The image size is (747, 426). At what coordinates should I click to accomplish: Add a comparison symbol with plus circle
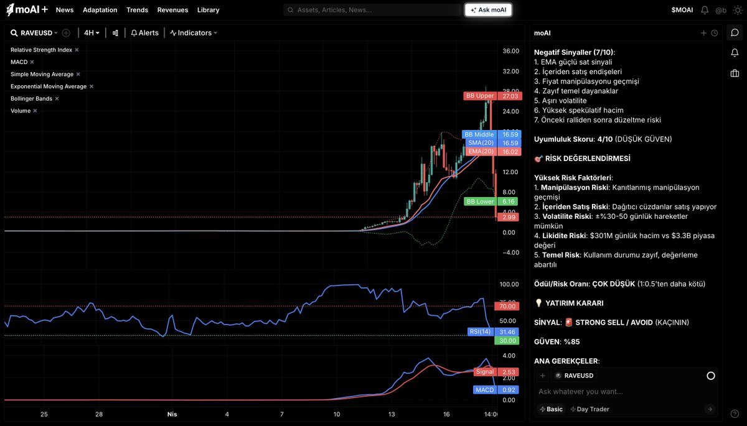click(66, 33)
